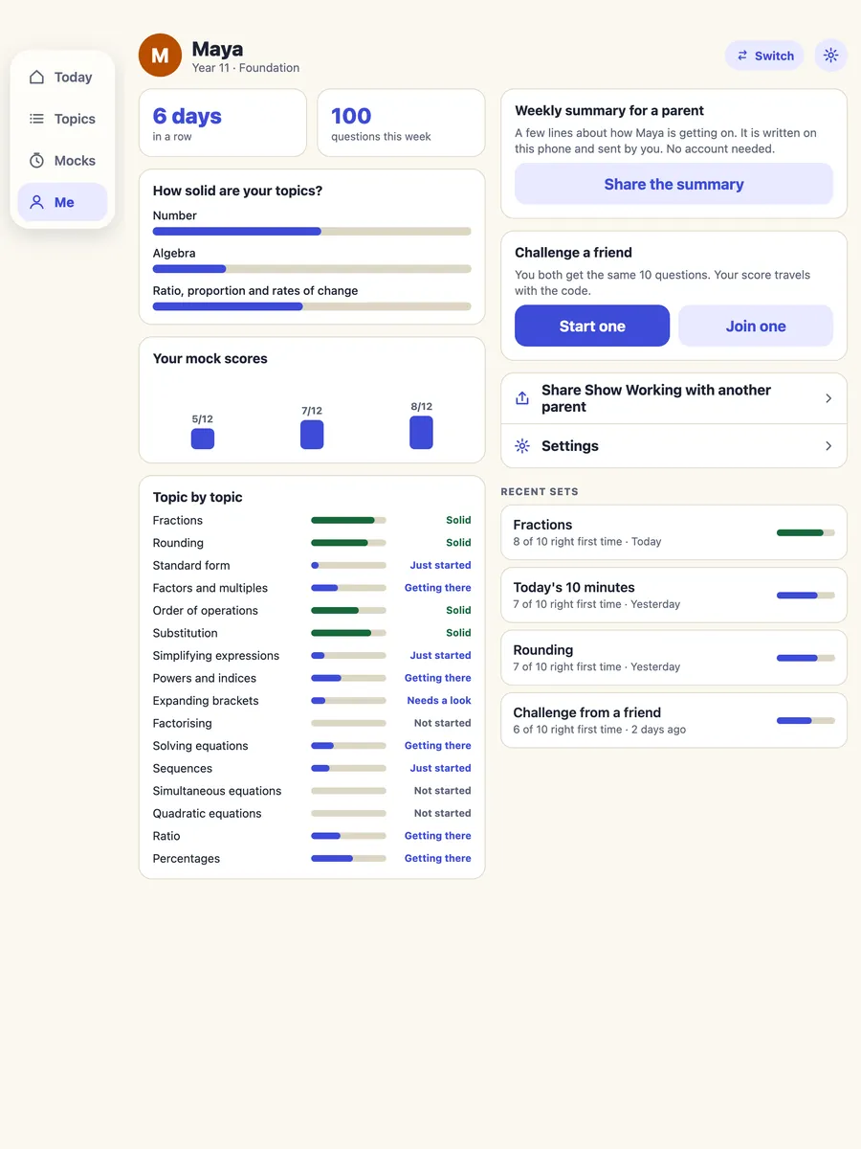Click the 6 days in a row card

[x=223, y=124]
